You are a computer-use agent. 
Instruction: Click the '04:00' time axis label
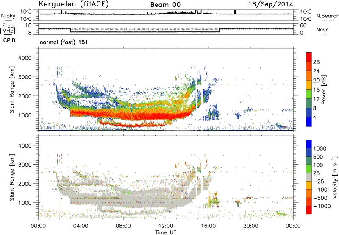coord(81,226)
